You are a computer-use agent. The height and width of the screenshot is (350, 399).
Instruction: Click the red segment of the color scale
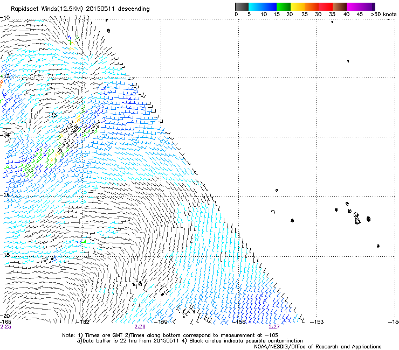click(x=326, y=6)
